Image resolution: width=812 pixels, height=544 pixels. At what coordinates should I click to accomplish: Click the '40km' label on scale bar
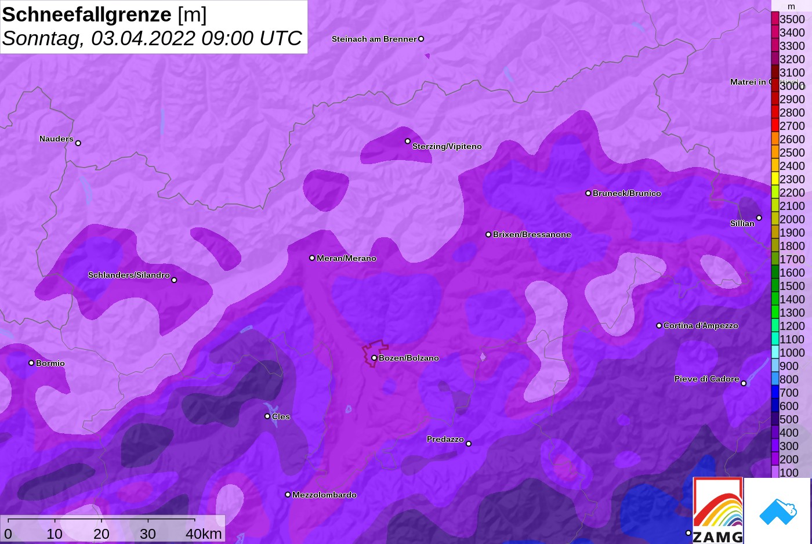204,534
